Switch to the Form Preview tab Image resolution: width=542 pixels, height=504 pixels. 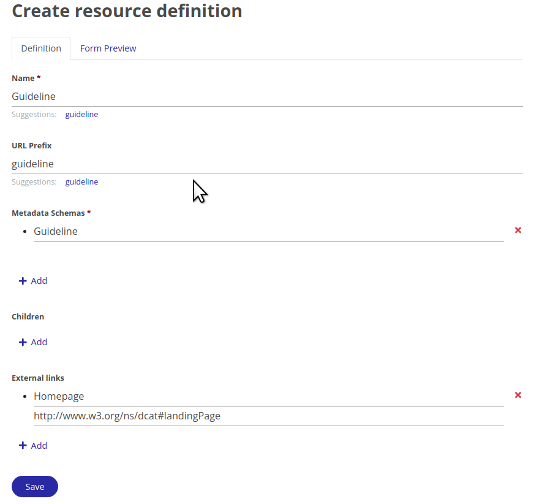108,48
